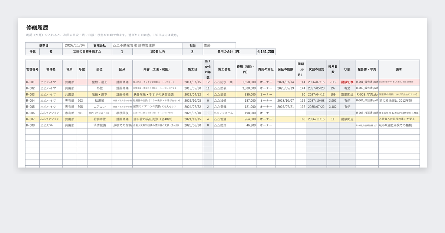Click row number cell R-006

32,113
